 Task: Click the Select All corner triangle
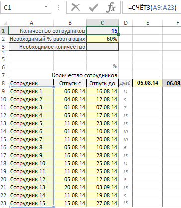(x=5, y=23)
